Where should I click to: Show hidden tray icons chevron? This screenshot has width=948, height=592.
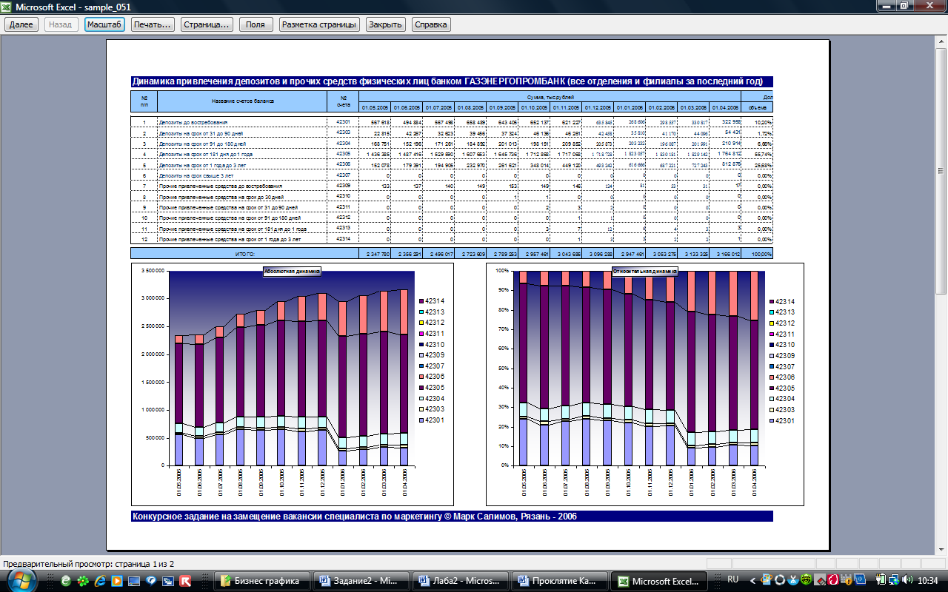753,581
